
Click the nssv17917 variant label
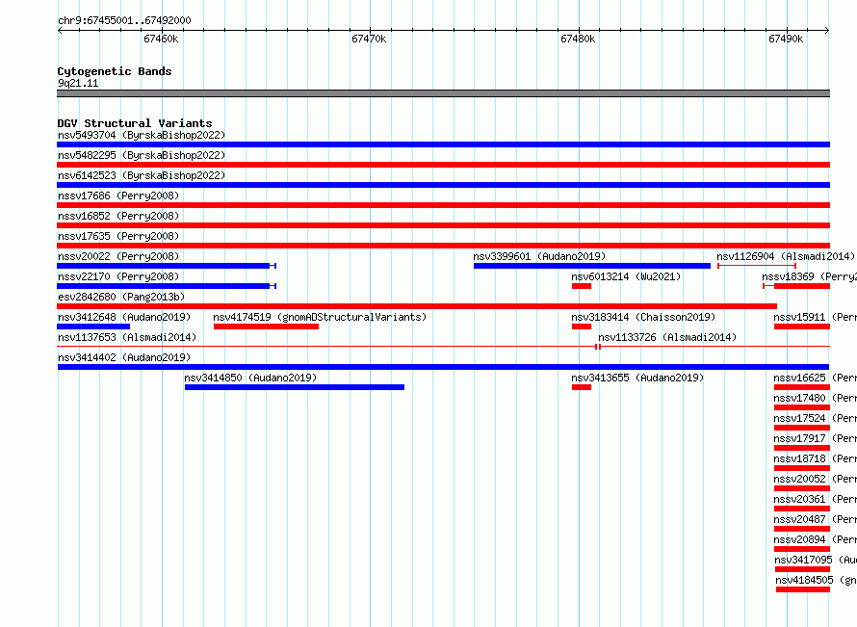point(815,438)
